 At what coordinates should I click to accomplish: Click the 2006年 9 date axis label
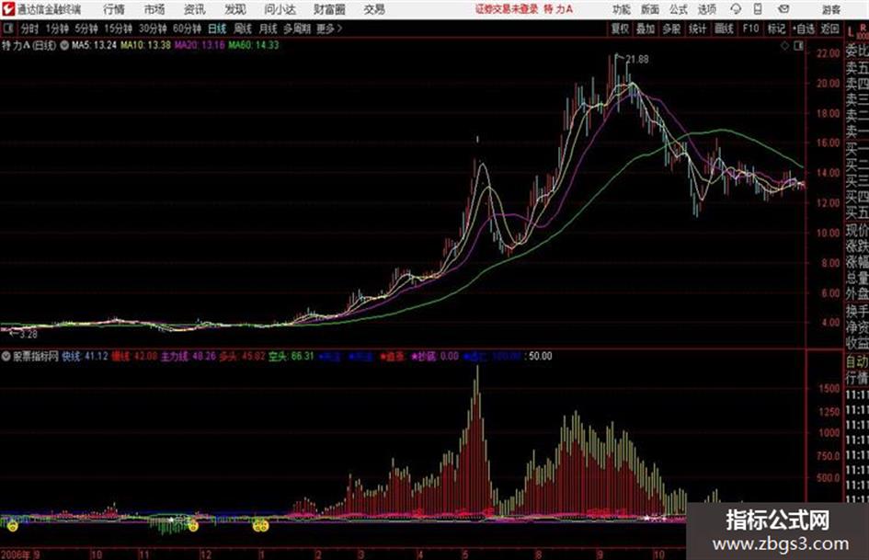[20, 554]
